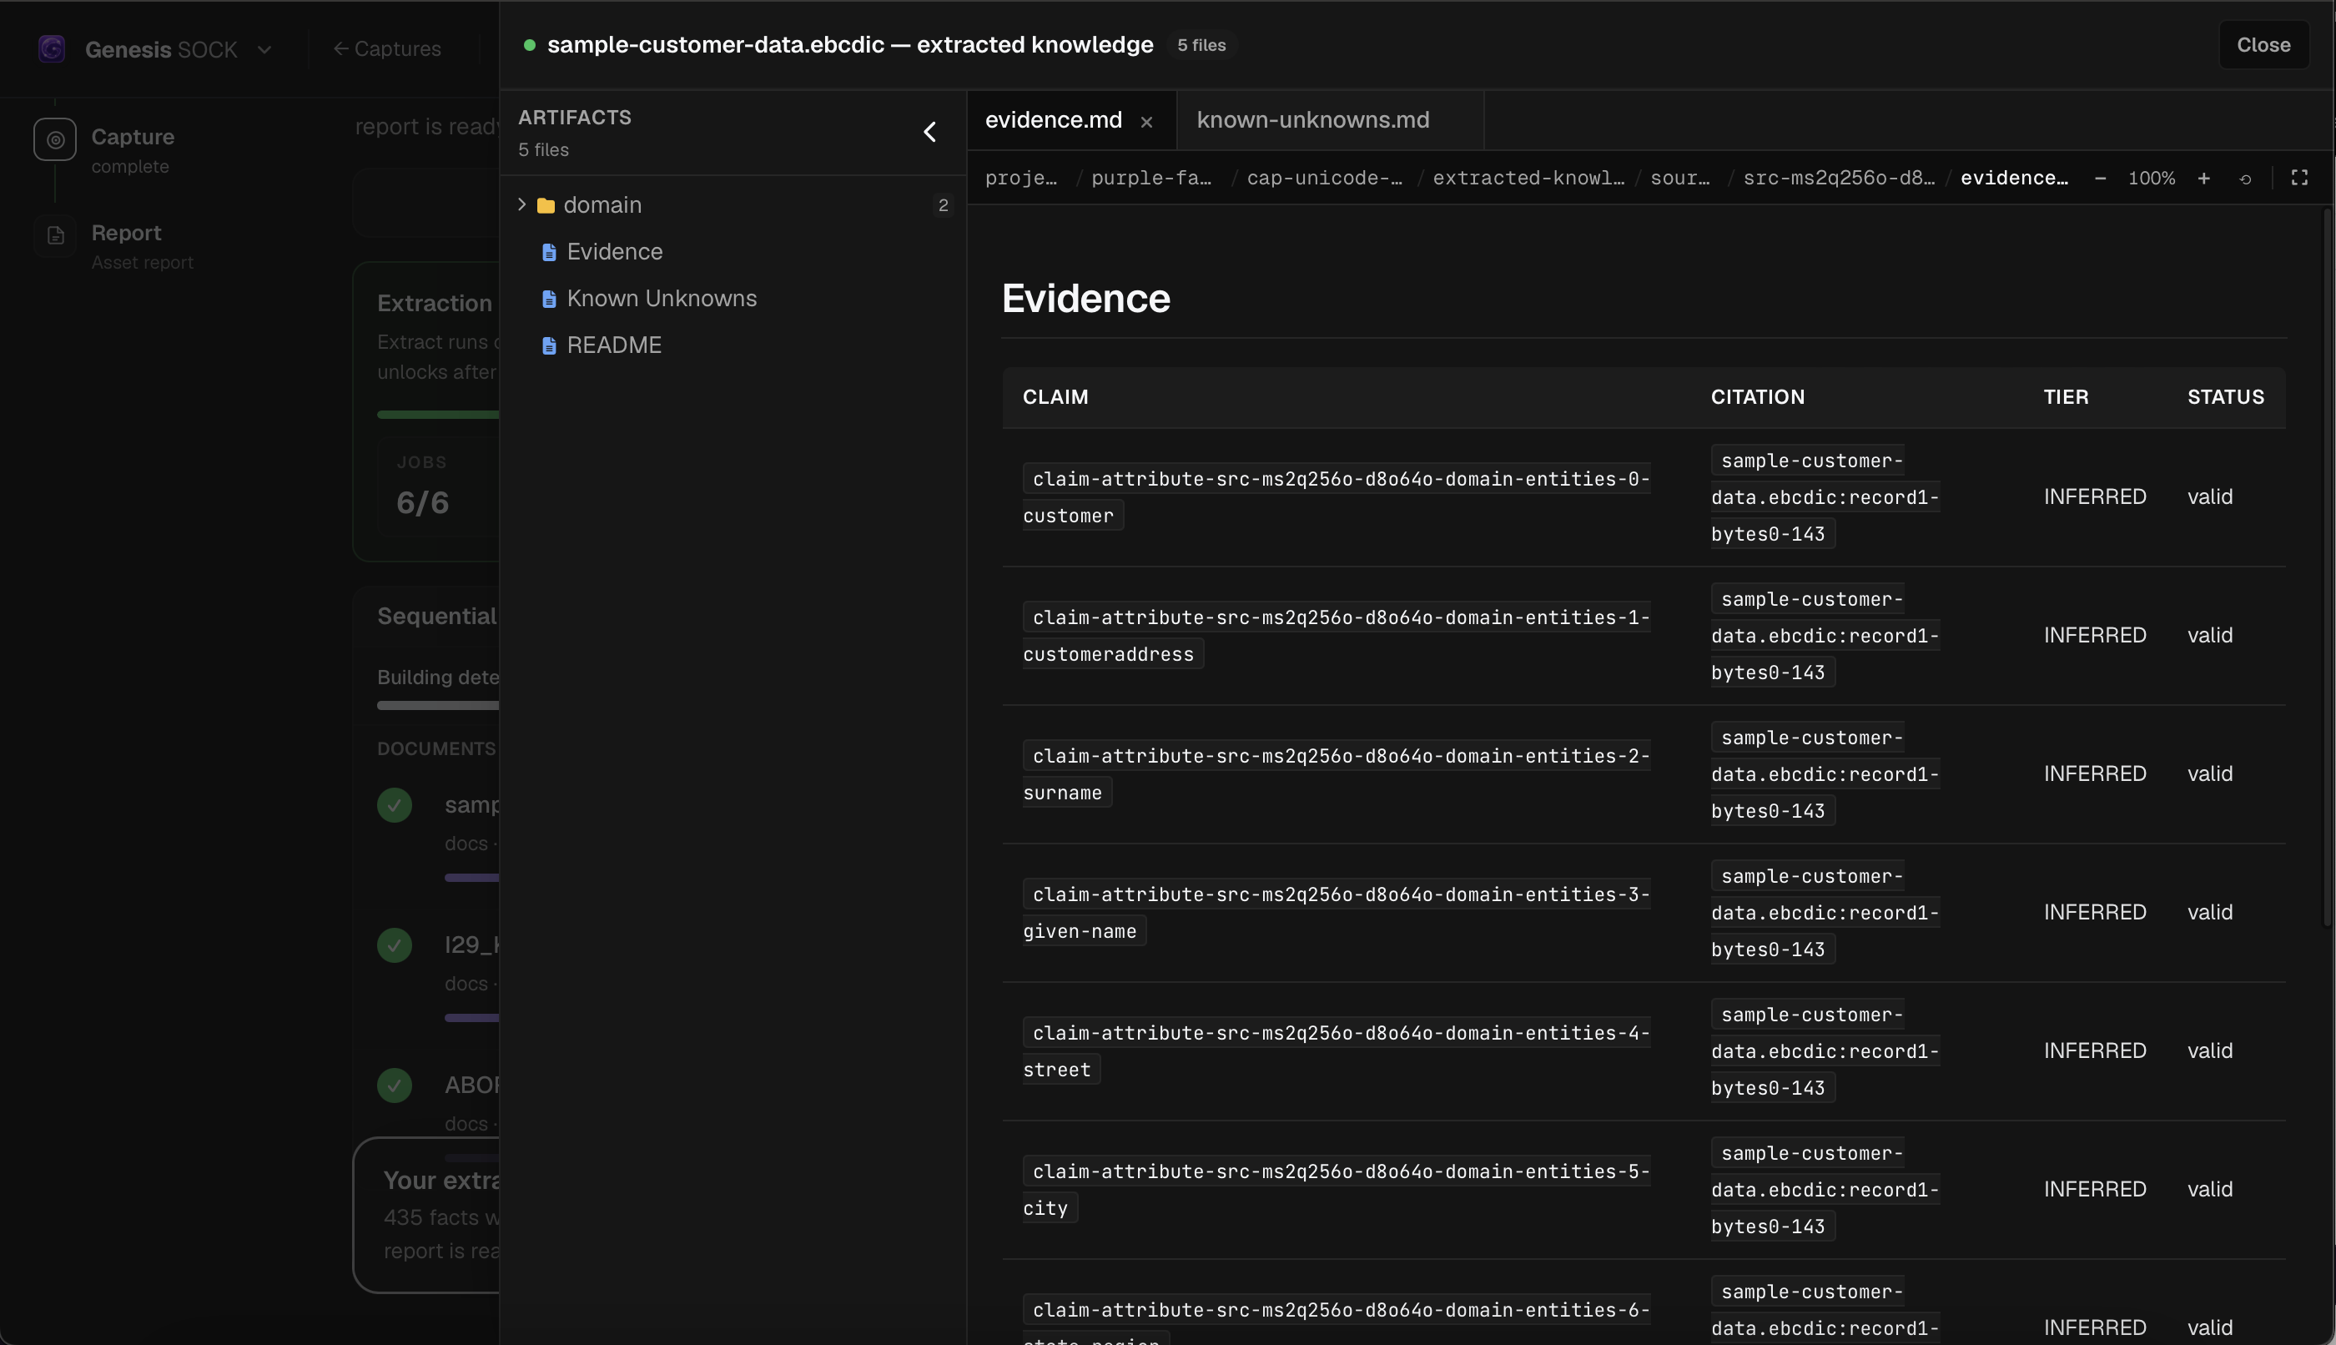Screen dimensions: 2336x1345
Task: Reset zoom with the rotate icon
Action: coord(2245,179)
